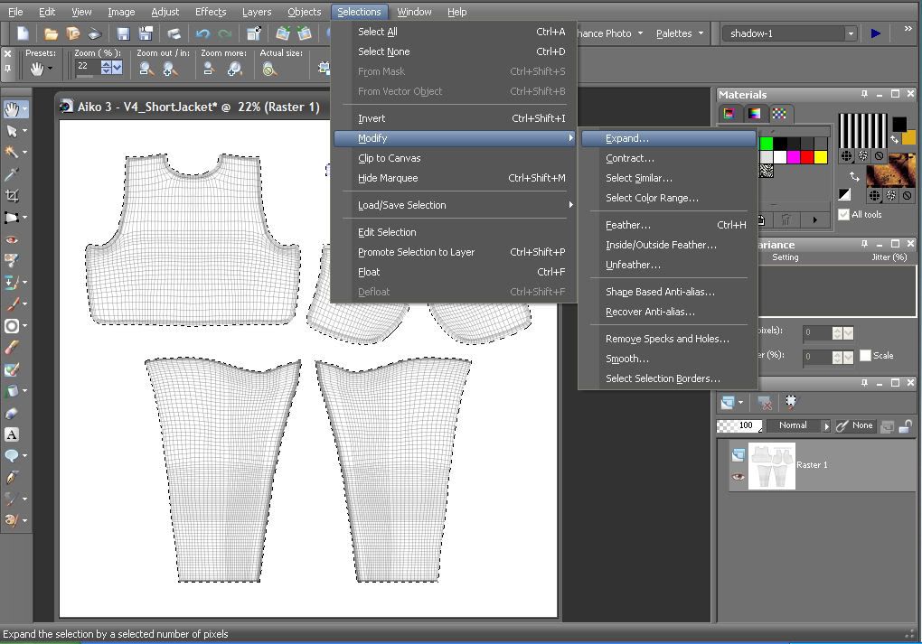
Task: Enable the Scale checkbox
Action: [865, 356]
